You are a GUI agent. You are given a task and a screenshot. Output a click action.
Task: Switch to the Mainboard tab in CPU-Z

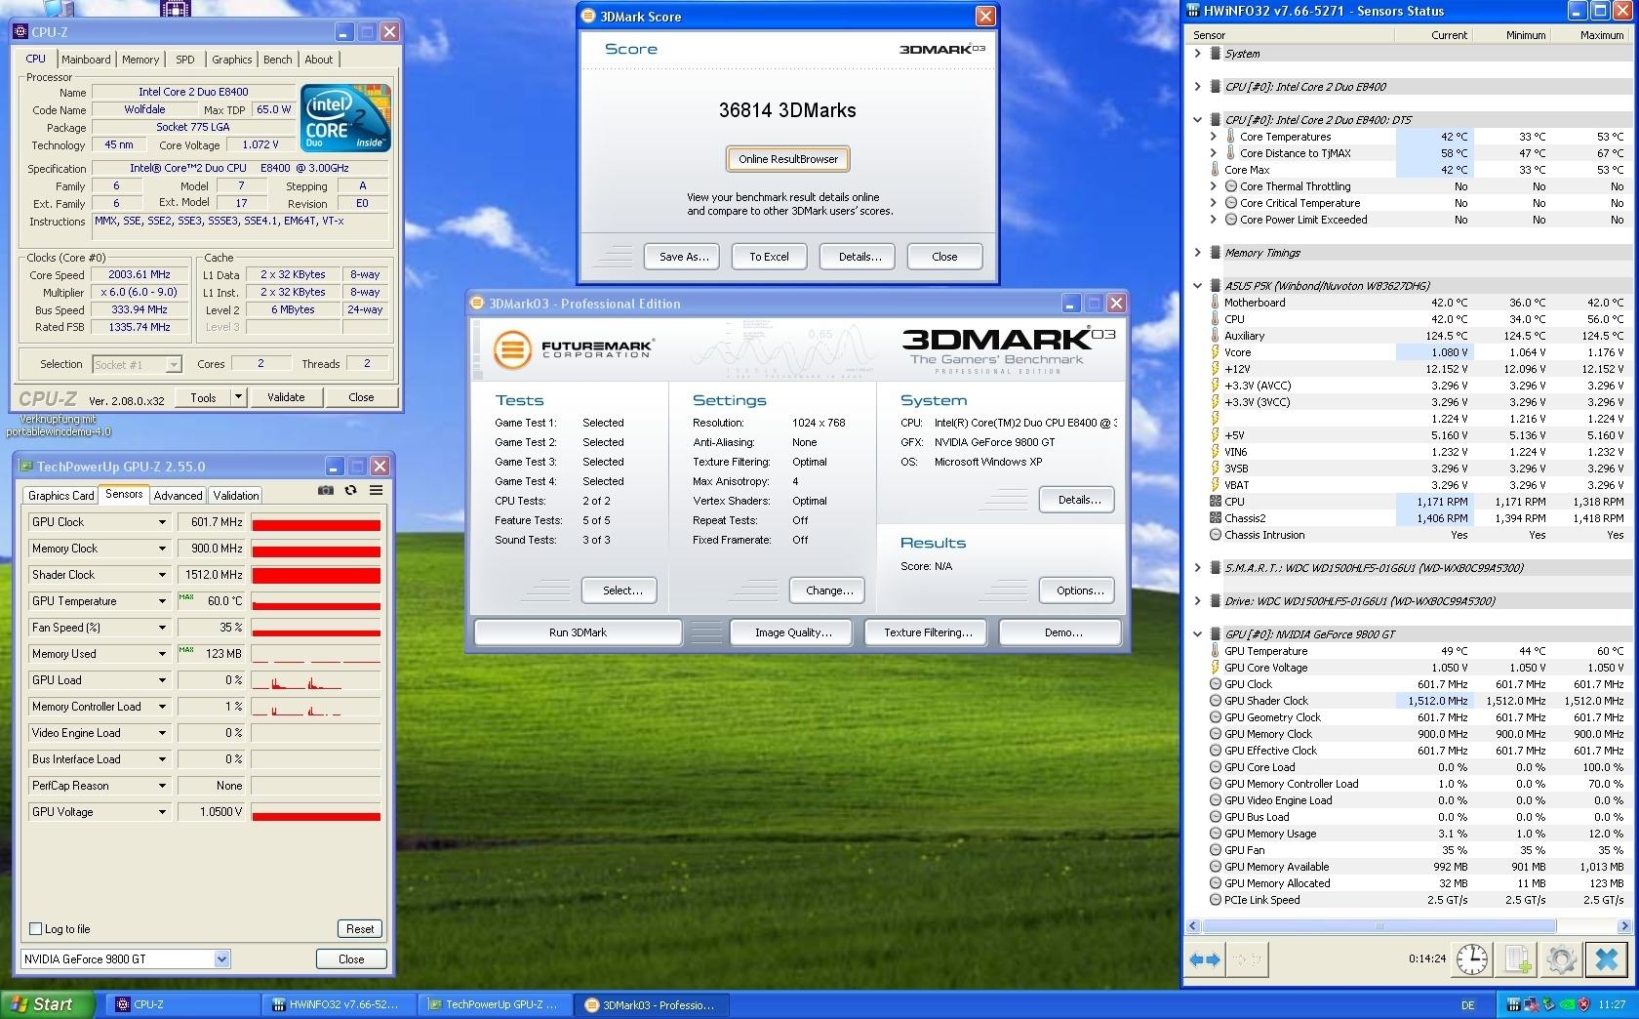tap(86, 60)
